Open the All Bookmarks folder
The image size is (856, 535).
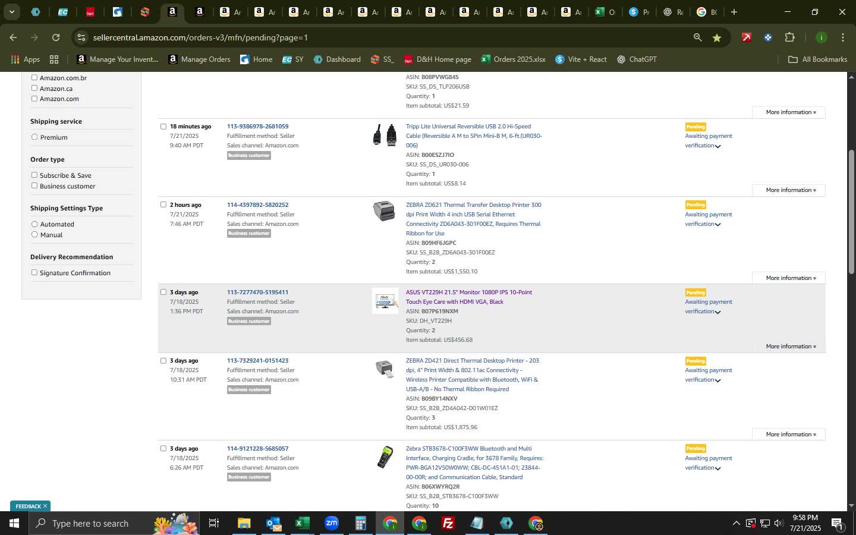point(817,59)
